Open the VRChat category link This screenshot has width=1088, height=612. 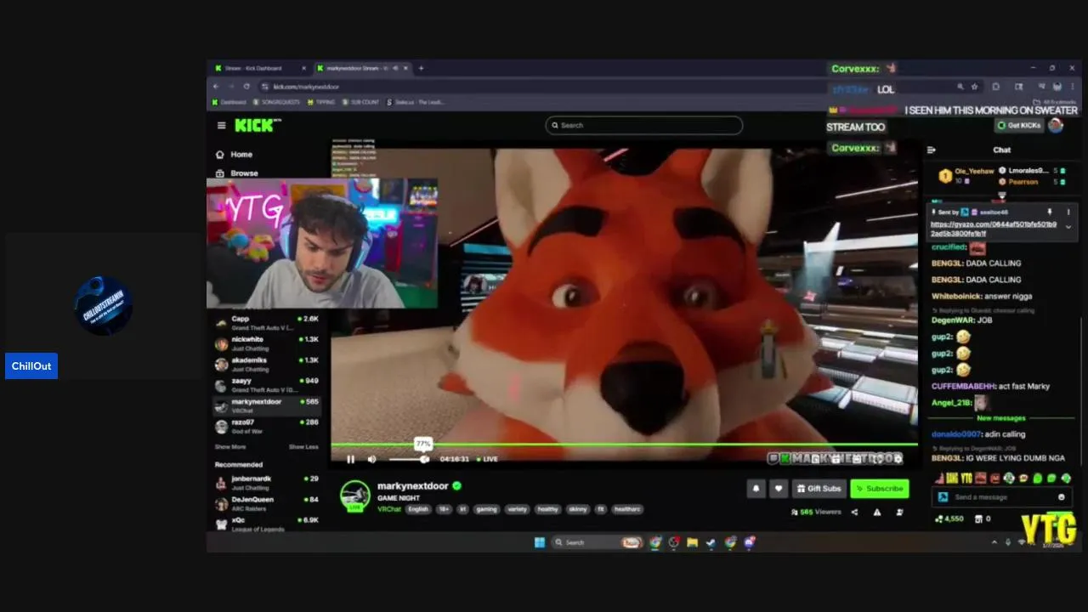[x=389, y=509]
